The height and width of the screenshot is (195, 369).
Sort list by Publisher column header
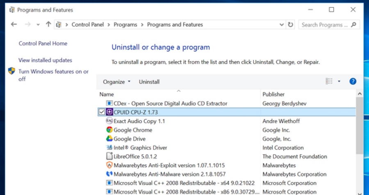point(273,94)
